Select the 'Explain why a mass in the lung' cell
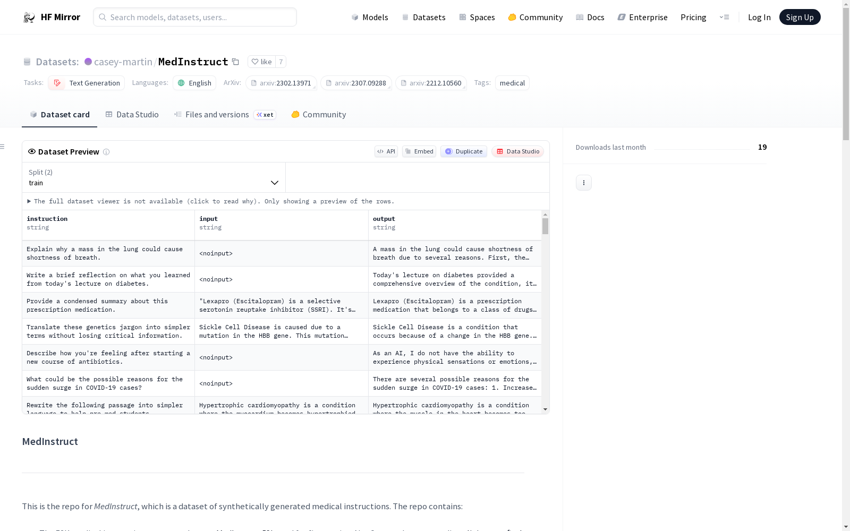 click(x=108, y=253)
